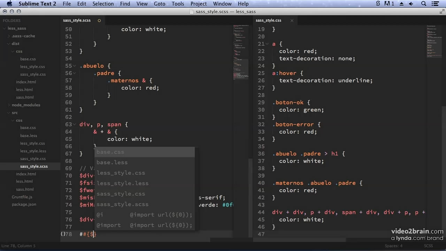Viewport: 446px width, 251px height.
Task: Switch to the sass_style.scss tab
Action: click(77, 20)
